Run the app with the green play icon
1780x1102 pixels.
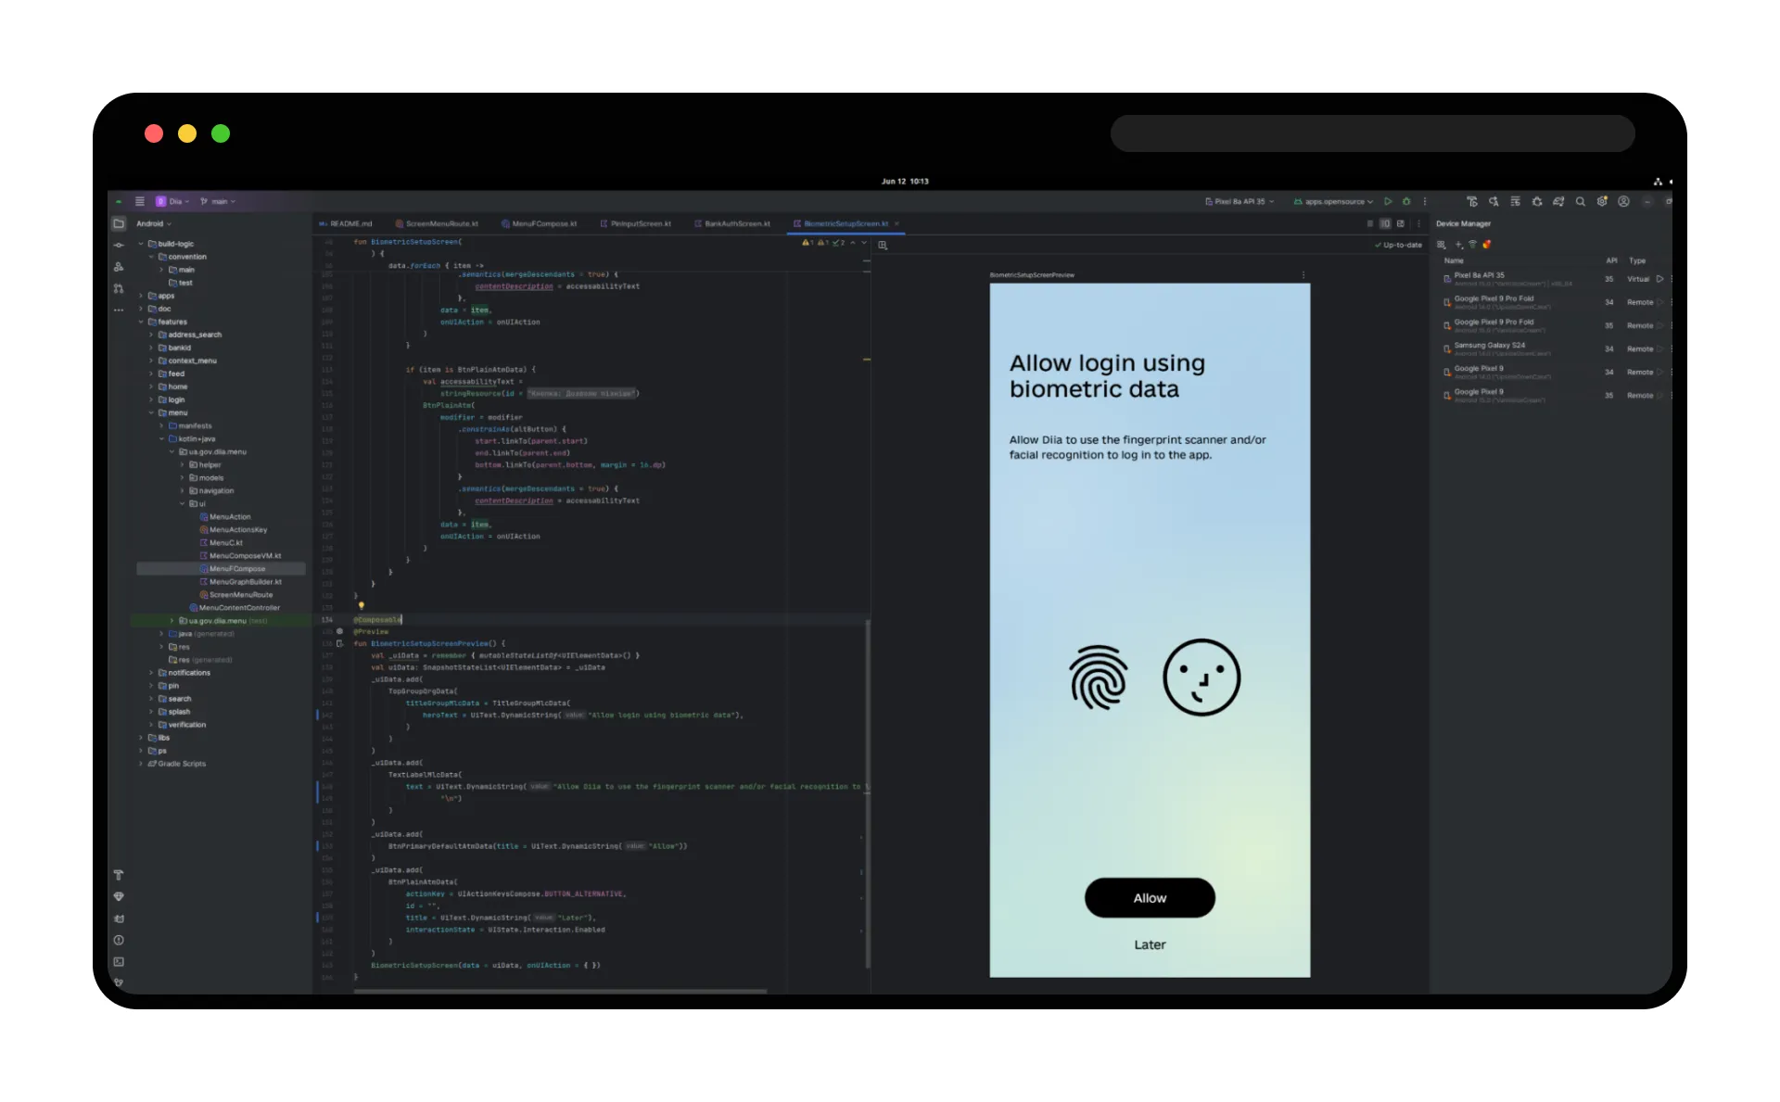click(1388, 201)
